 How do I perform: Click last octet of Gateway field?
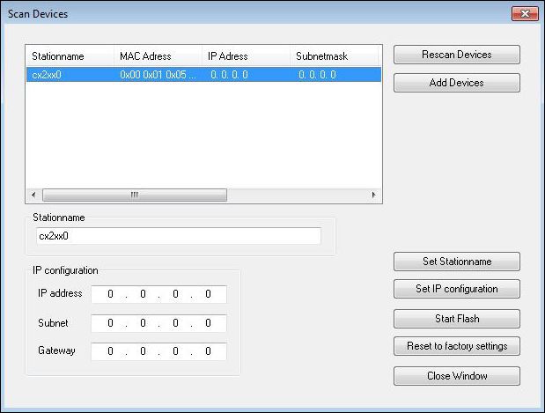pyautogui.click(x=208, y=351)
